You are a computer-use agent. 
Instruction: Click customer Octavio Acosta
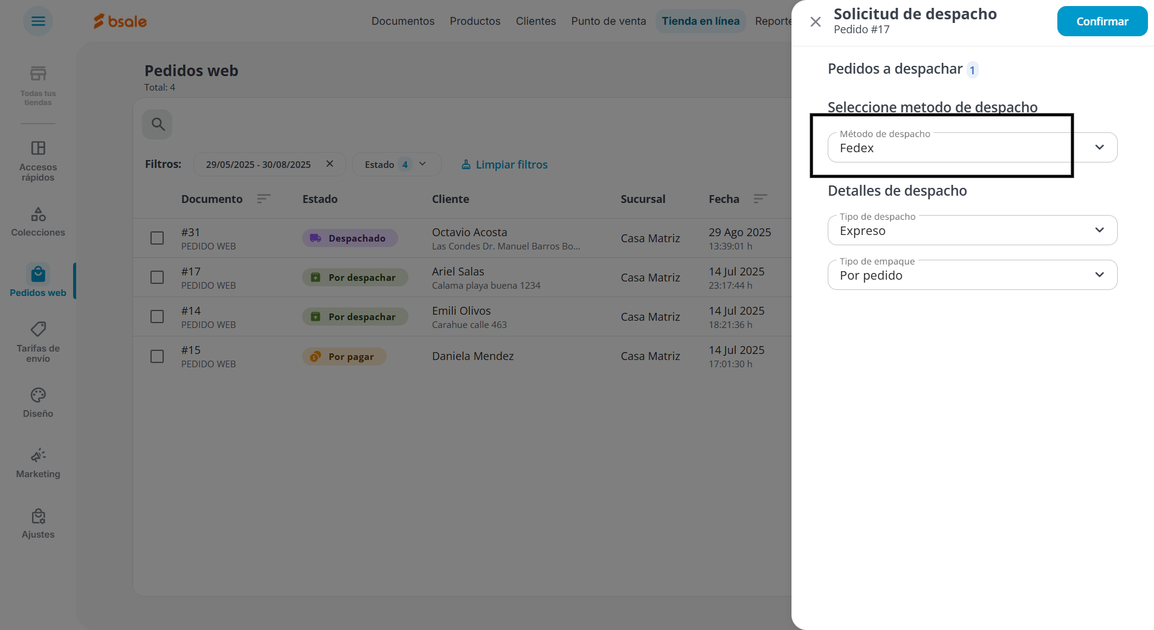click(x=469, y=232)
